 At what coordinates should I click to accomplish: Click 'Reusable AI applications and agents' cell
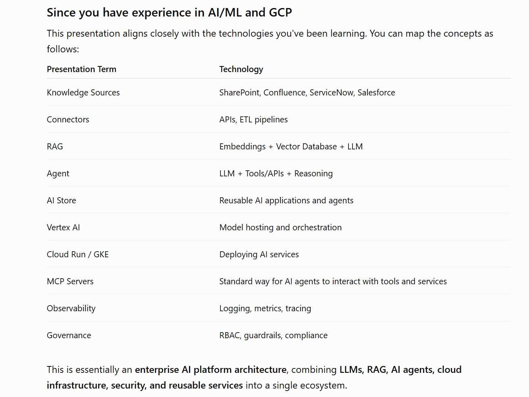tap(286, 201)
